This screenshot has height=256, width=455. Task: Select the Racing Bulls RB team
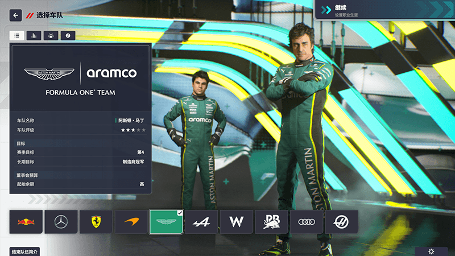pos(271,222)
